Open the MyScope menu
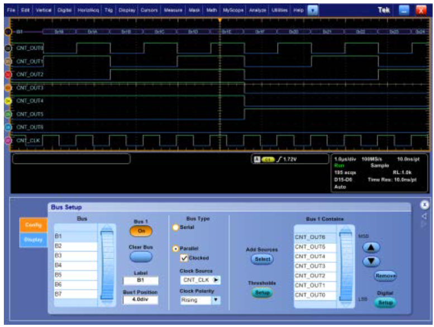Screen dimensions: 434x327 click(233, 10)
